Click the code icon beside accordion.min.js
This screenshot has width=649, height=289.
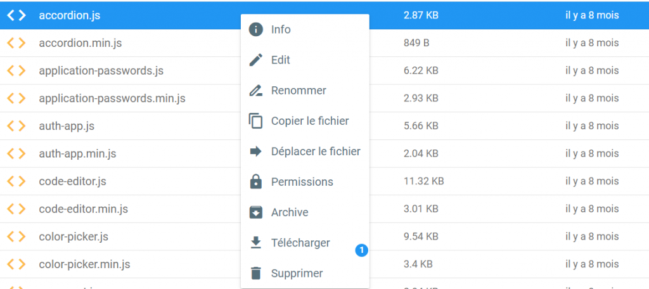pos(16,43)
